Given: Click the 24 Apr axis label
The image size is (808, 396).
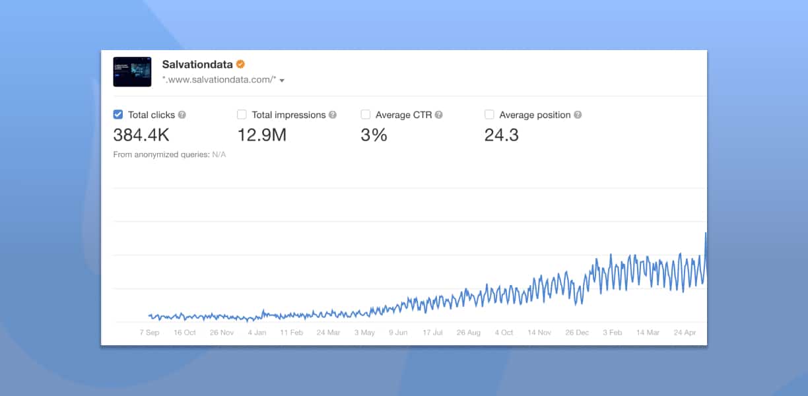Looking at the screenshot, I should [685, 333].
